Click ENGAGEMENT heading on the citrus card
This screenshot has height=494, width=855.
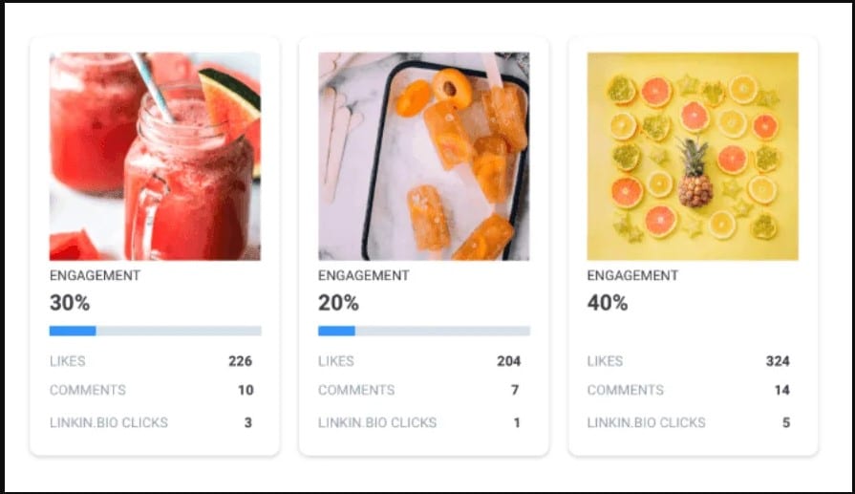pyautogui.click(x=632, y=275)
